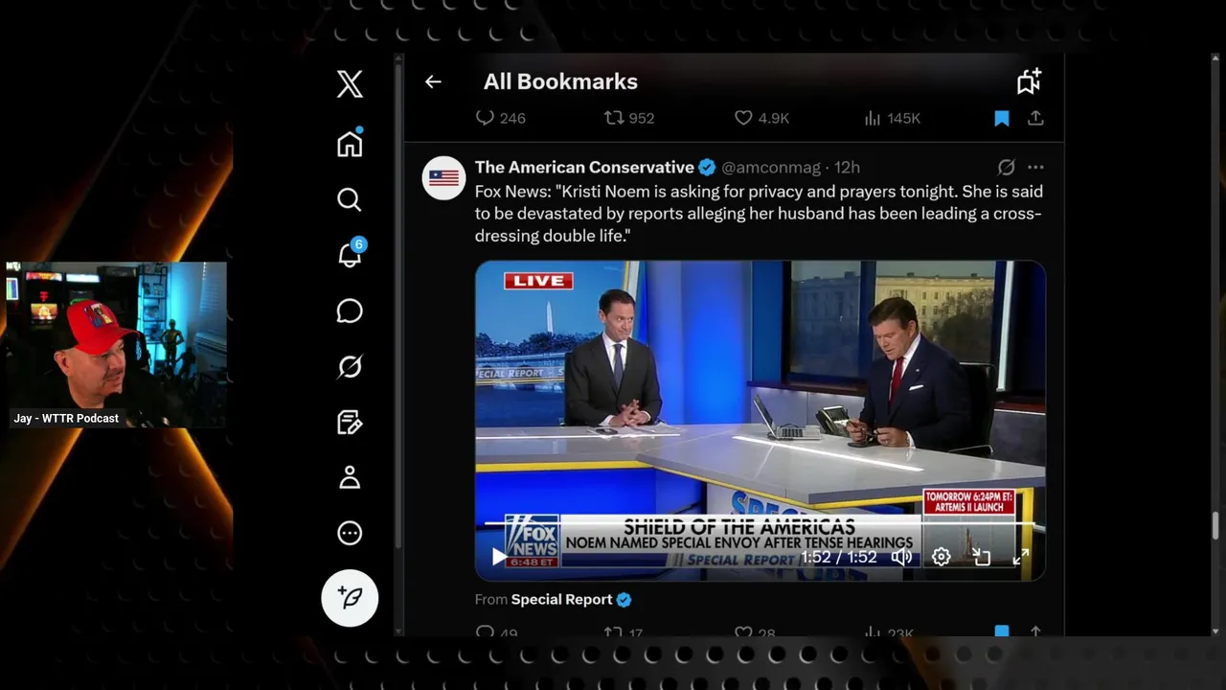Screen dimensions: 1226x690
Task: Open Grok icon in sidebar
Action: coord(350,366)
